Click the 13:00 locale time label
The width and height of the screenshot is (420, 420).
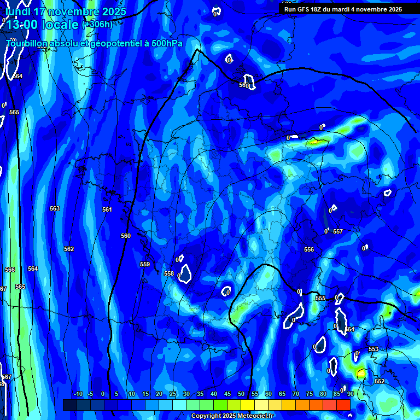tap(43, 25)
